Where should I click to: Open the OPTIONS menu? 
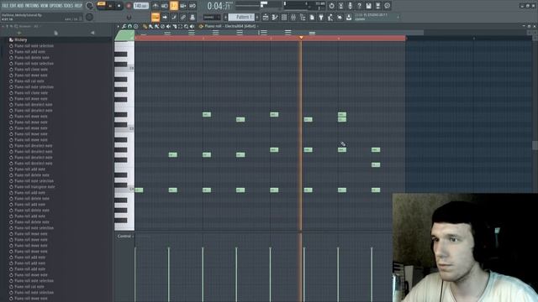(x=56, y=6)
